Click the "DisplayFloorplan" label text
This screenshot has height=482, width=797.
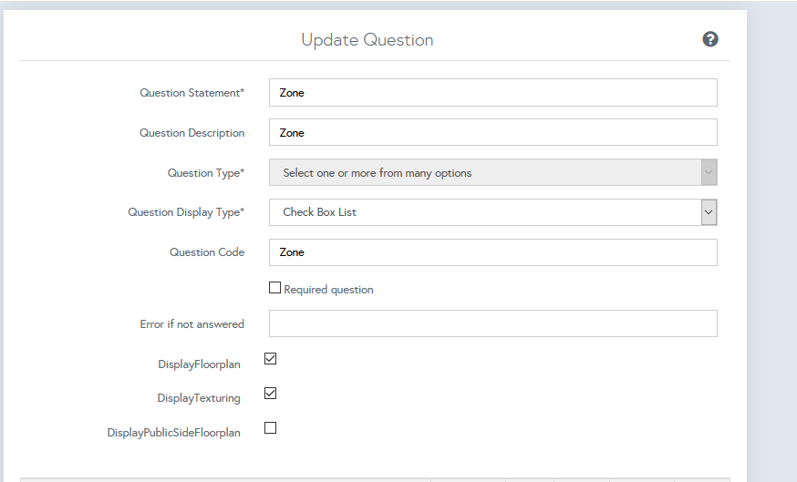pos(199,364)
